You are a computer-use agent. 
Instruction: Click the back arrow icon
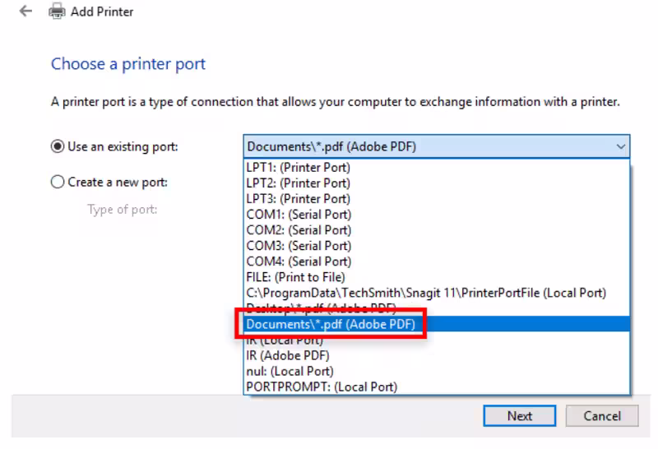click(25, 12)
